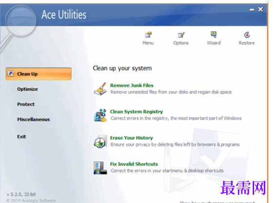Click the Remove Junk Files broom icon
This screenshot has height=203, width=275.
point(100,89)
